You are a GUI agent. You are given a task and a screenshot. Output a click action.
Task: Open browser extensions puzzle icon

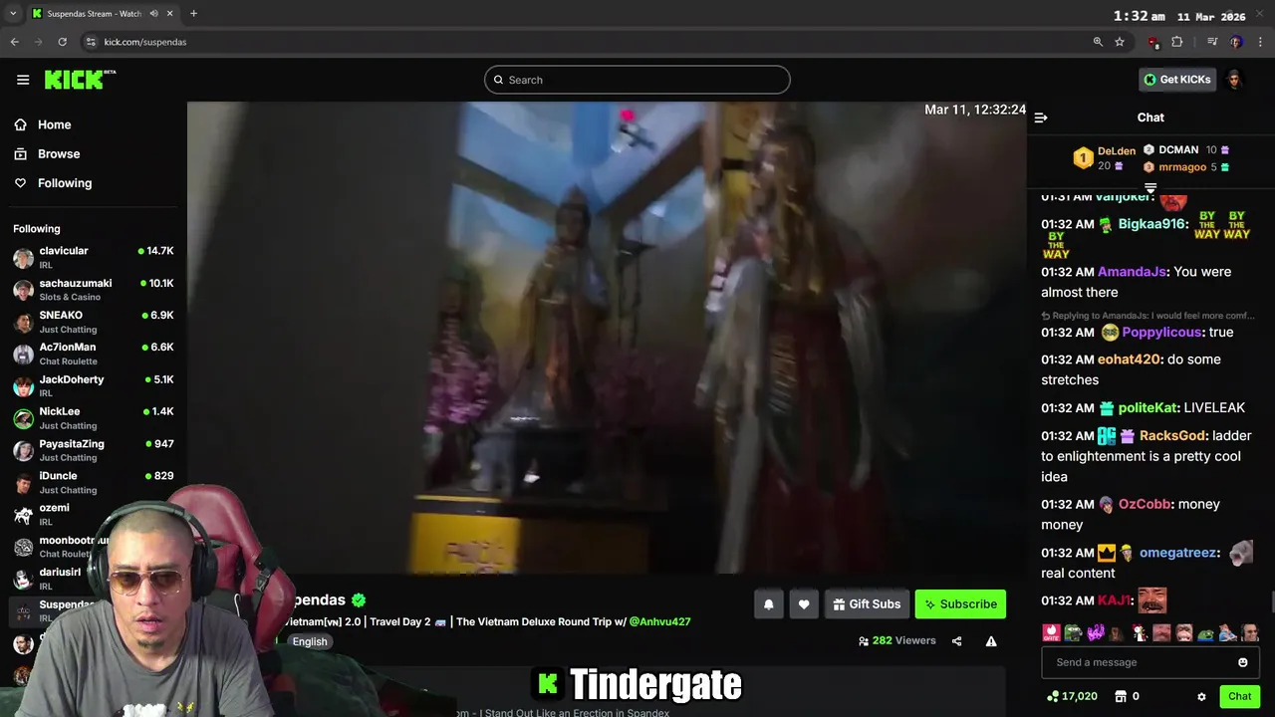[1176, 42]
